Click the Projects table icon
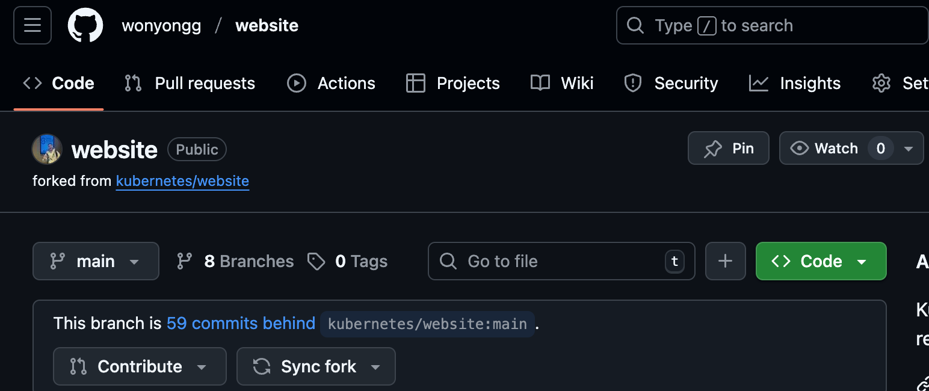 click(416, 83)
